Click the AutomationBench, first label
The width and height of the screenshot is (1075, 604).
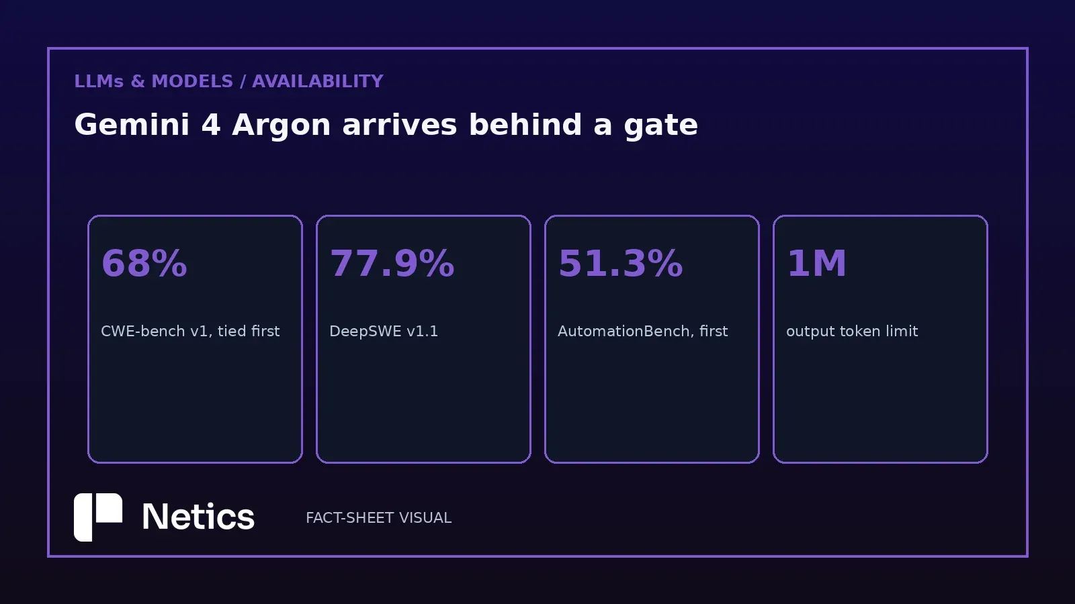pos(643,331)
